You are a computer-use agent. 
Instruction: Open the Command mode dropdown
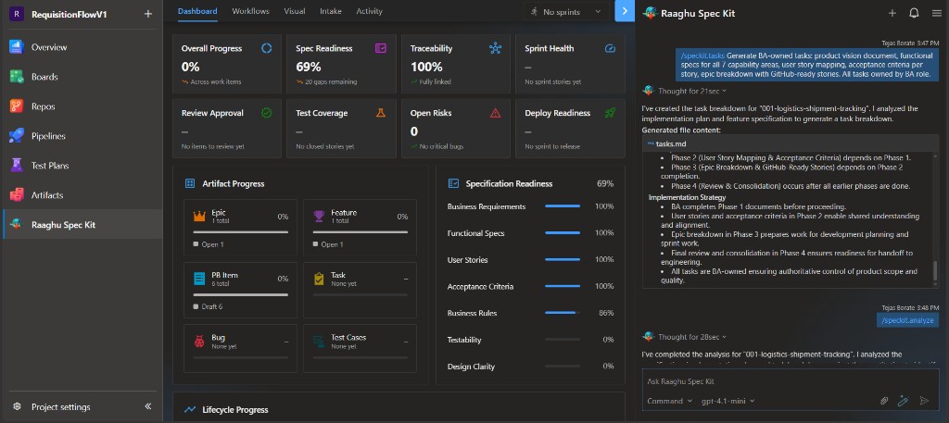[669, 401]
